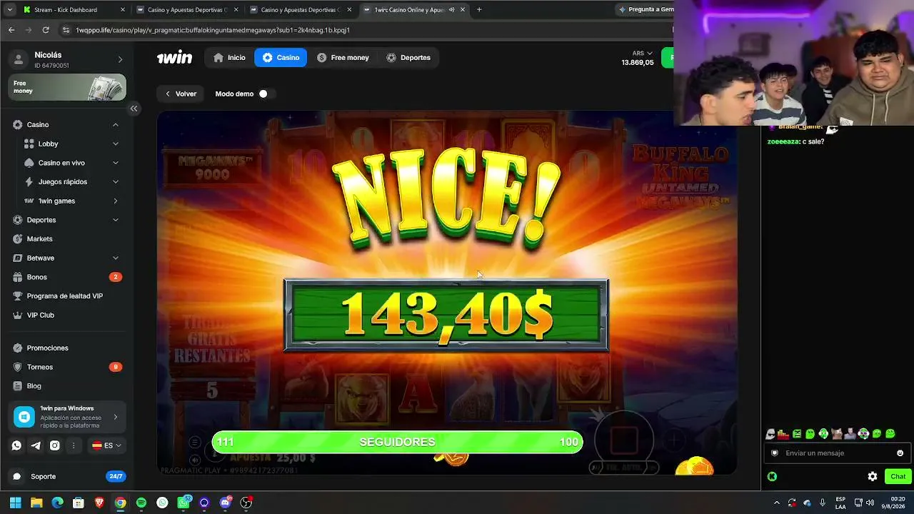This screenshot has height=514, width=914.
Task: Collapse the left sidebar with the double-arrow icon
Action: (134, 109)
